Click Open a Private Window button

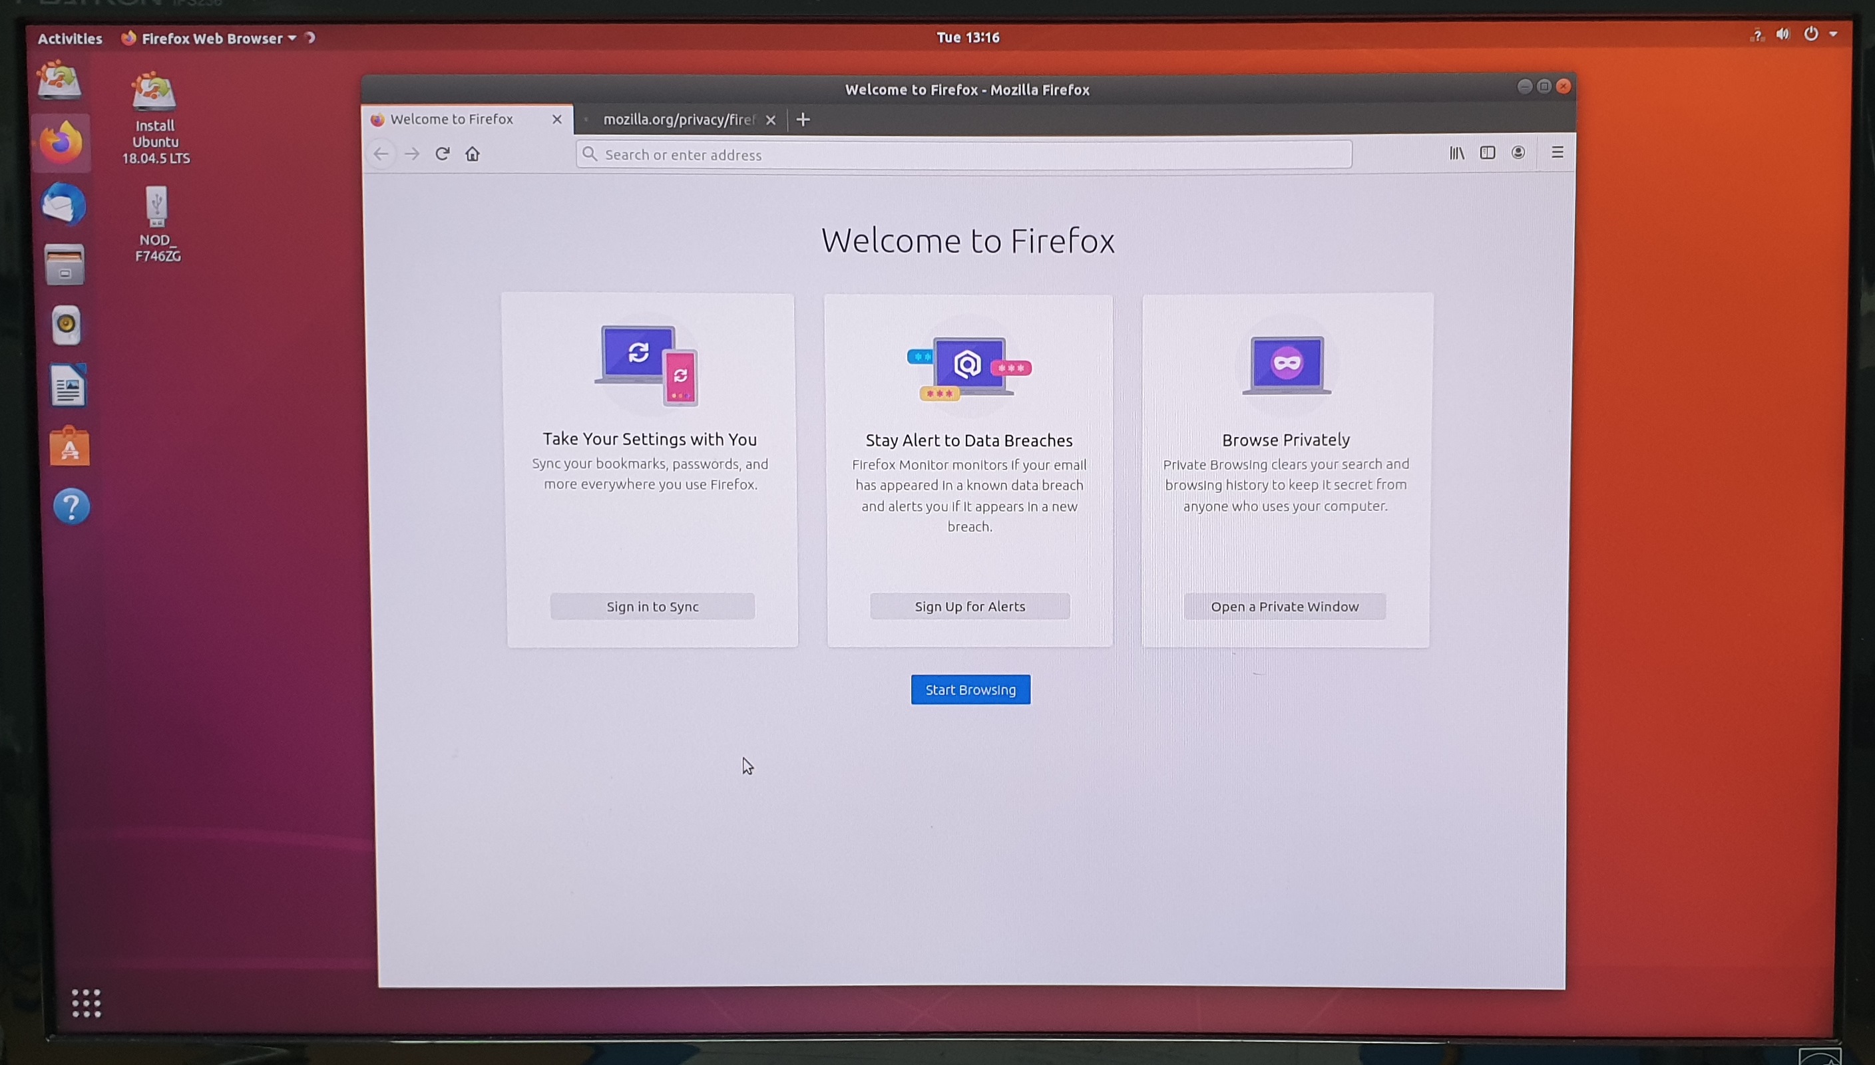click(x=1285, y=607)
